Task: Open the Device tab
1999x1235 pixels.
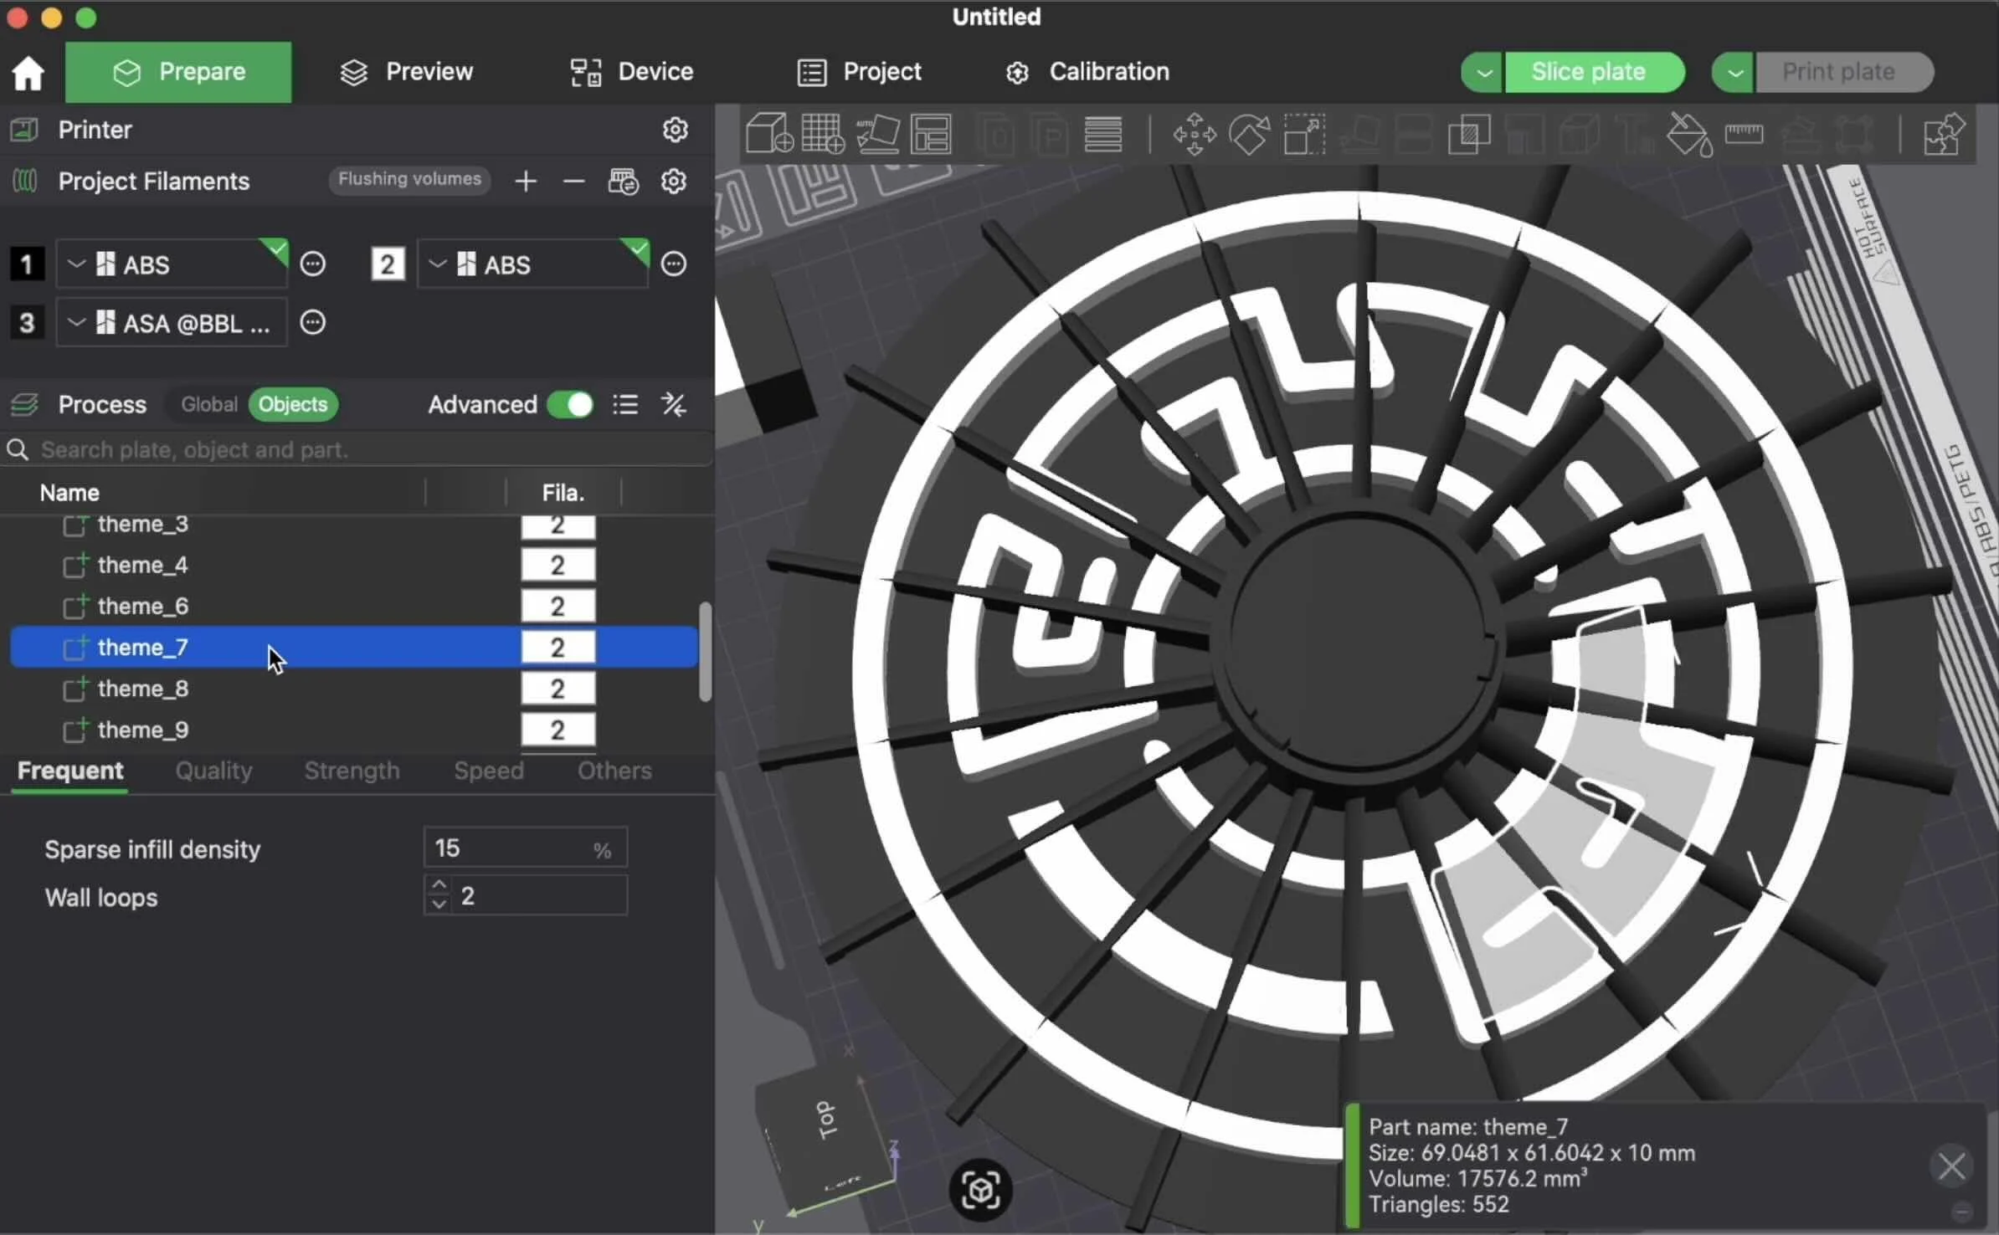Action: tap(631, 73)
